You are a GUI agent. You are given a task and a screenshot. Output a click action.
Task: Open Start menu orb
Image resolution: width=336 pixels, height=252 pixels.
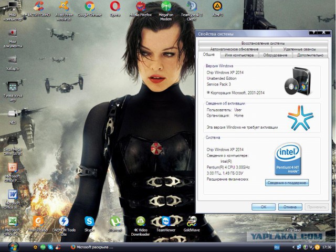click(x=14, y=247)
